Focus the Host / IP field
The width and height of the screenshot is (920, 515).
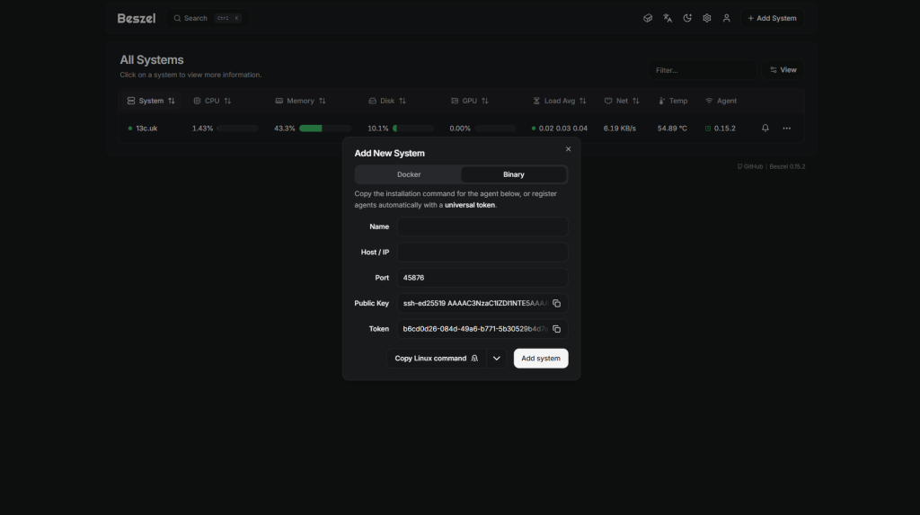[x=482, y=253]
